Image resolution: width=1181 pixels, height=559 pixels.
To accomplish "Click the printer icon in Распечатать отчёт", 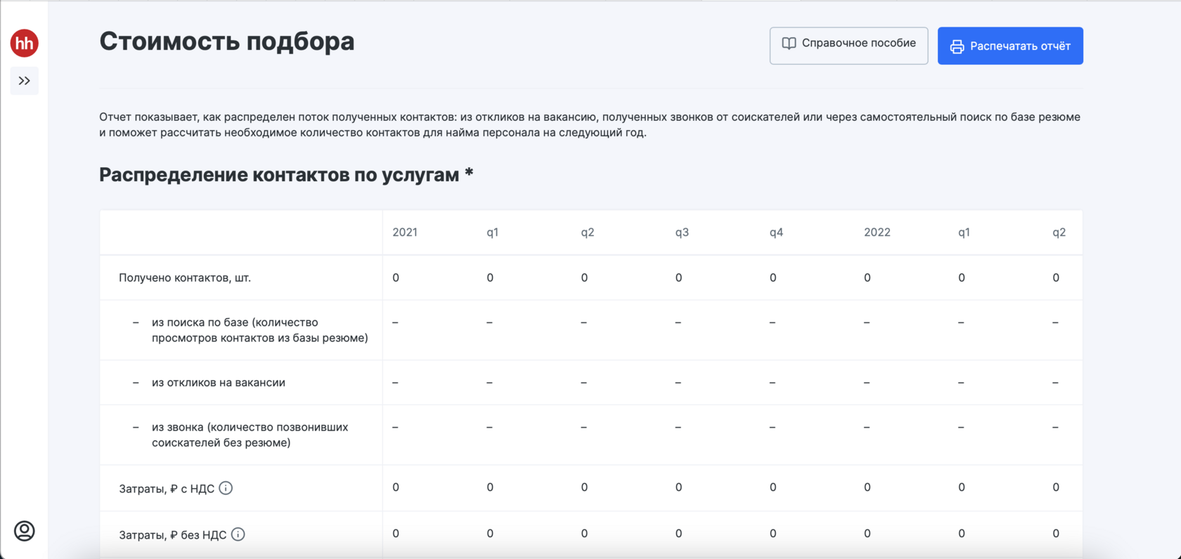I will point(957,46).
